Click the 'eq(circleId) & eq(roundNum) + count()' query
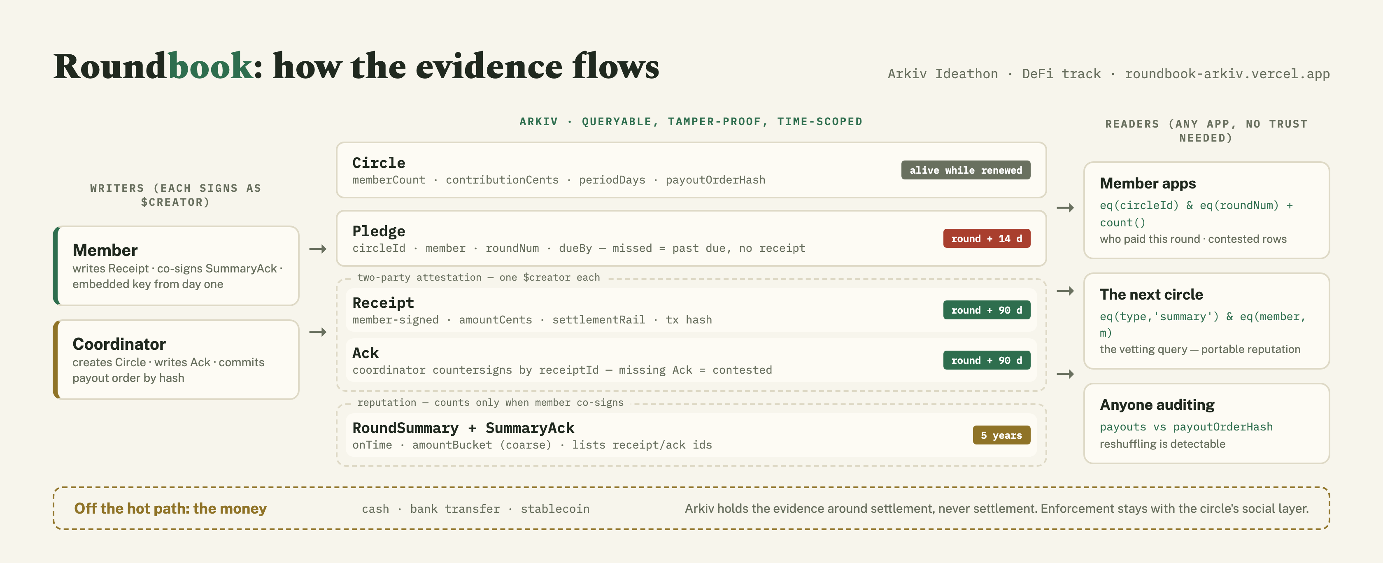This screenshot has width=1383, height=563. pyautogui.click(x=1196, y=214)
